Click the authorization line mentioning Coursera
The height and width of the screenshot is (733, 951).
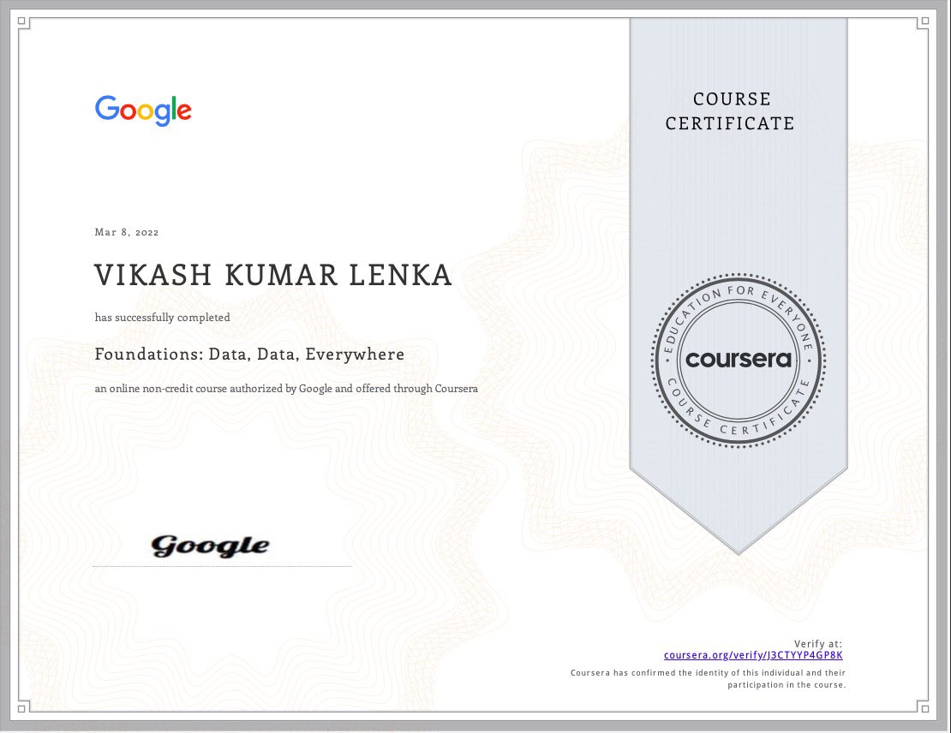(286, 388)
